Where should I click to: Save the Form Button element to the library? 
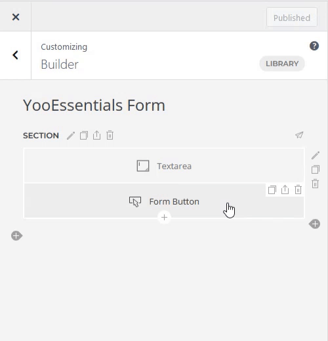click(285, 190)
